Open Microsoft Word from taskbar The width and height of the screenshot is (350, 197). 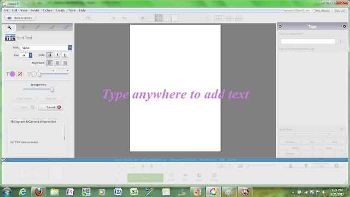coord(118,192)
